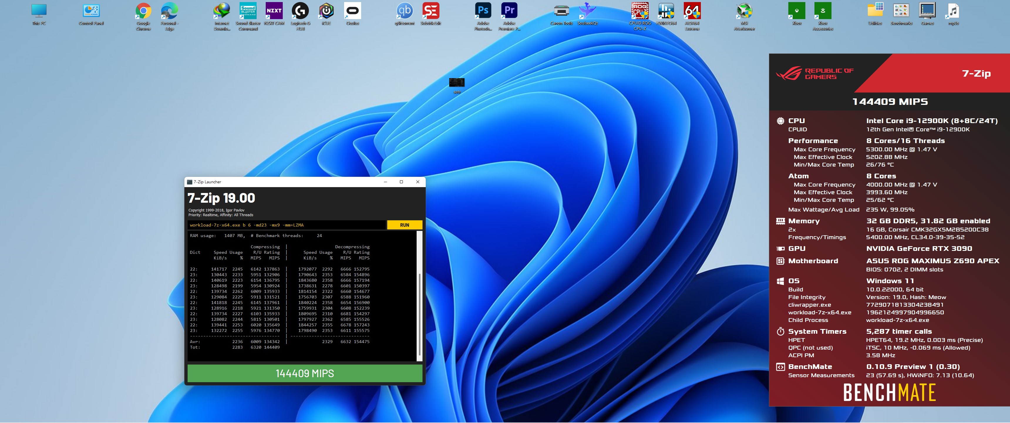Minimize the 7-Zip Launcher window
Screen dimensions: 1010x423
tap(386, 182)
